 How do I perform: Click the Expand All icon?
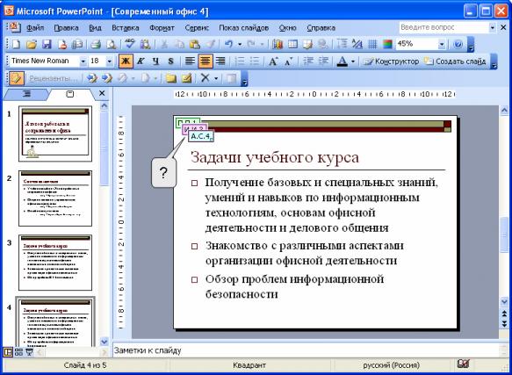click(342, 45)
